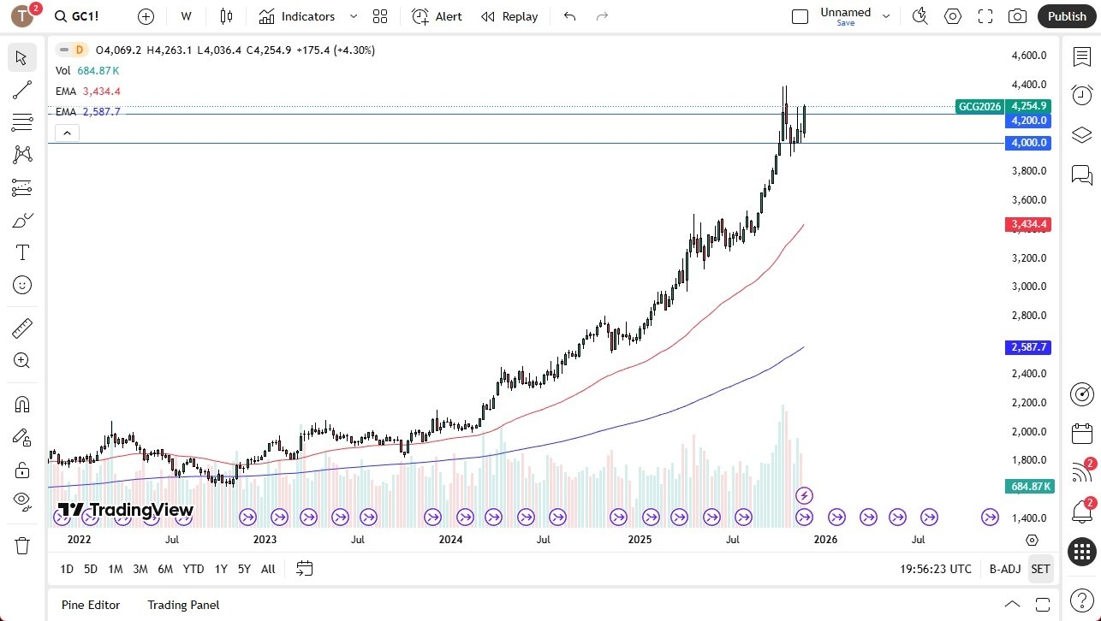Open the Indicators dropdown arrow
This screenshot has height=621, width=1101.
click(x=354, y=16)
